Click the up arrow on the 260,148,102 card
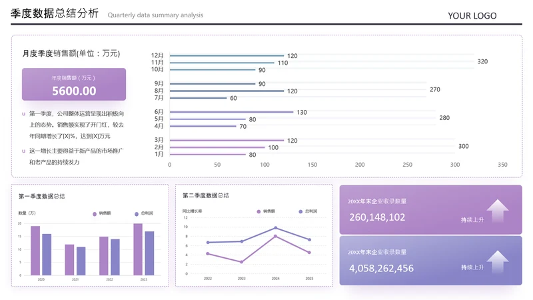 click(497, 211)
